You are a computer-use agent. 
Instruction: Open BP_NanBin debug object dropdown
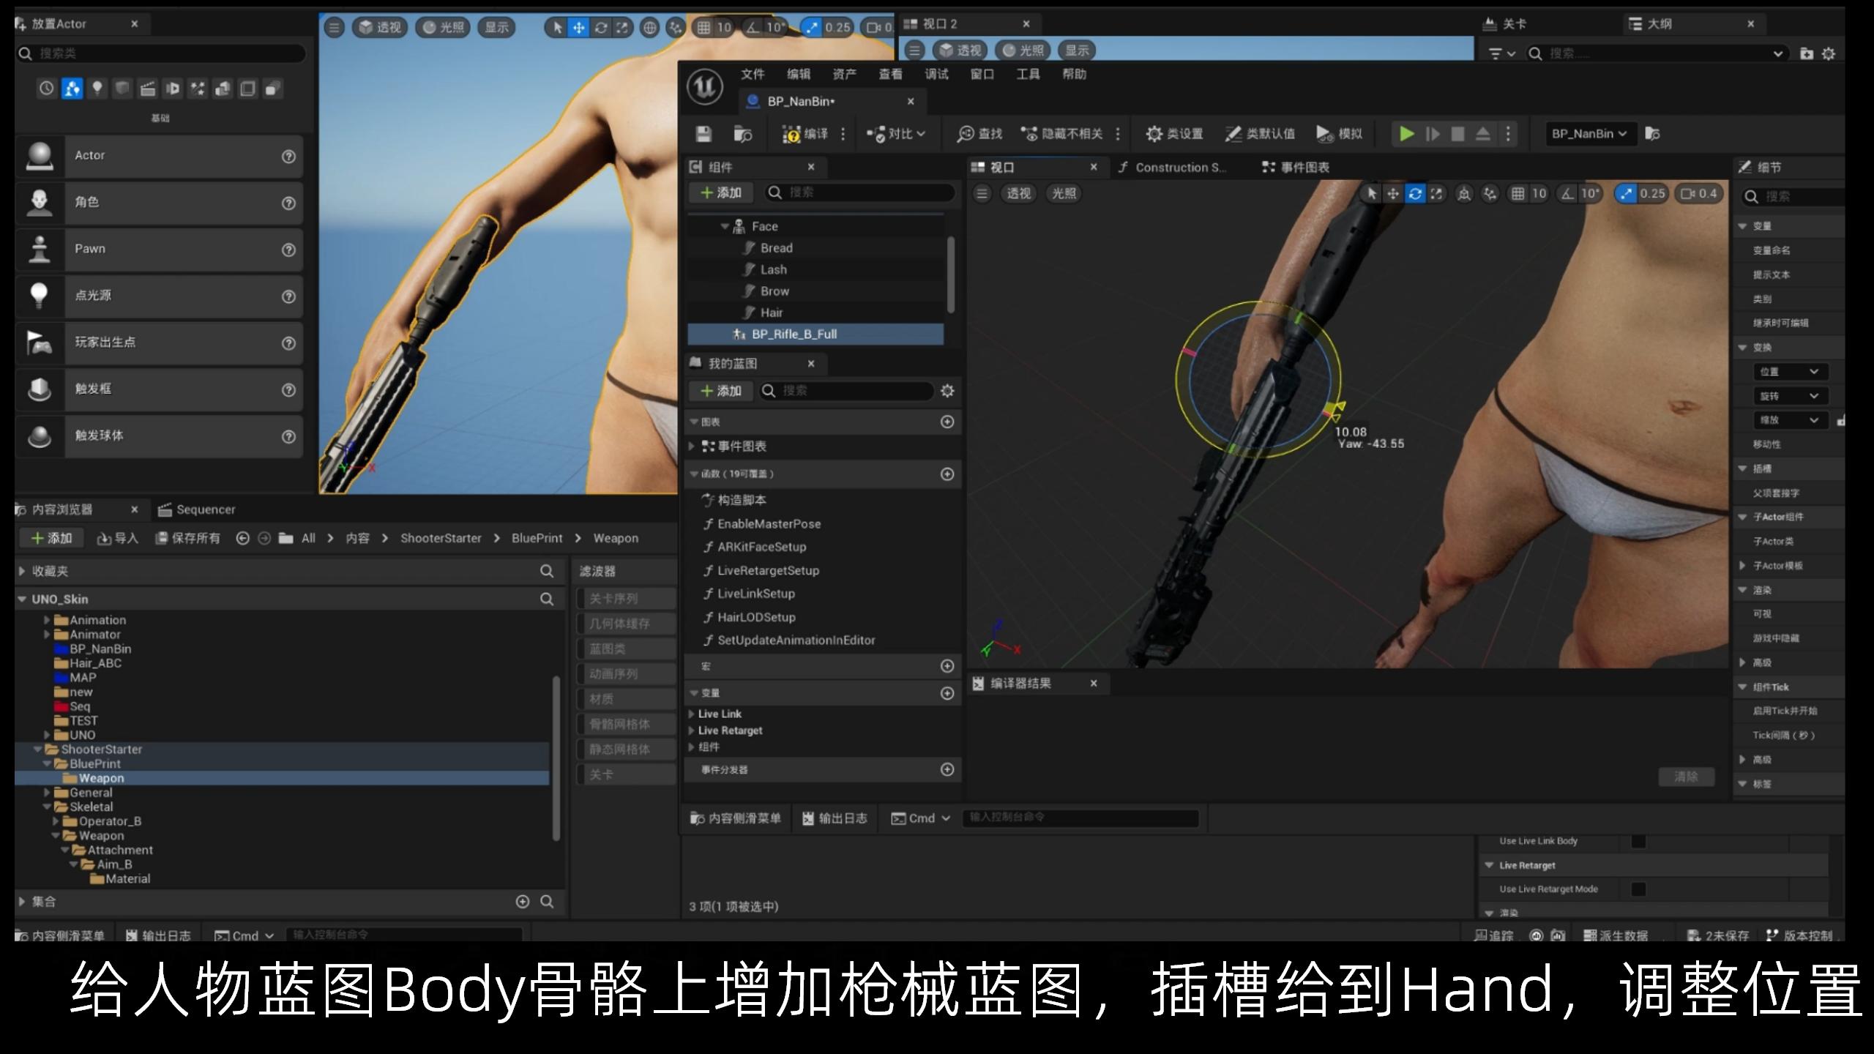pos(1589,134)
